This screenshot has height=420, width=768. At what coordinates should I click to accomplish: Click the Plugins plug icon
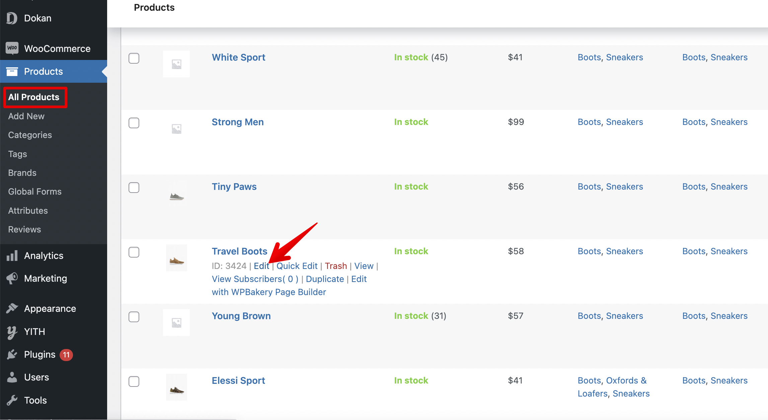12,354
